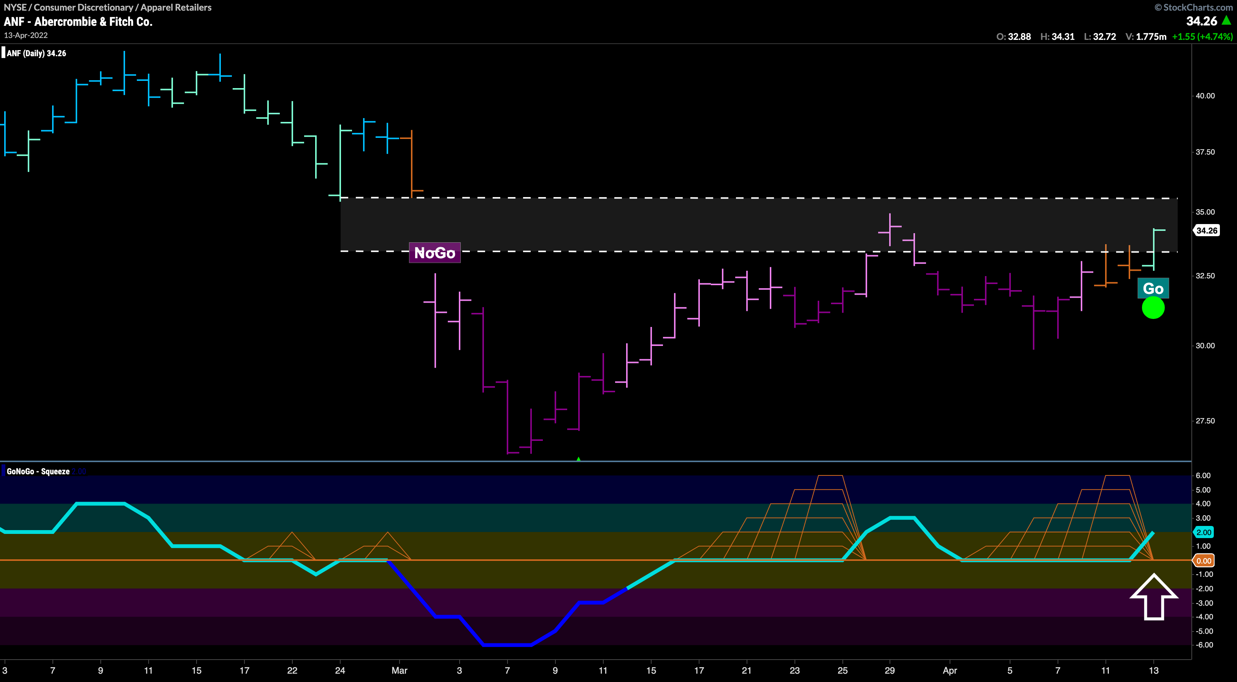Viewport: 1237px width, 682px height.
Task: Click the lowest purple price bar near 7 March
Action: (x=507, y=417)
